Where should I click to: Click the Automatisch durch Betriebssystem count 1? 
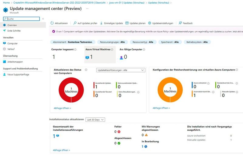coord(195,95)
